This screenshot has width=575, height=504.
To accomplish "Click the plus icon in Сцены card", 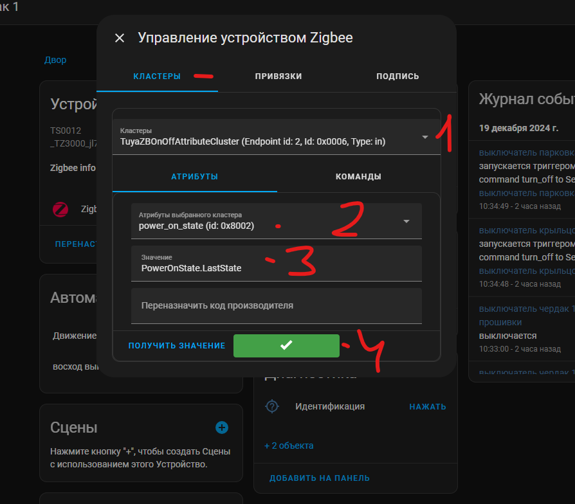I will 222,428.
